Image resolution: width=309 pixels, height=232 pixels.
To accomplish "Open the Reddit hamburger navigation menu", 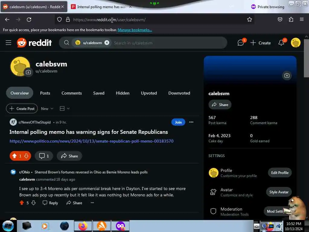I will point(8,43).
